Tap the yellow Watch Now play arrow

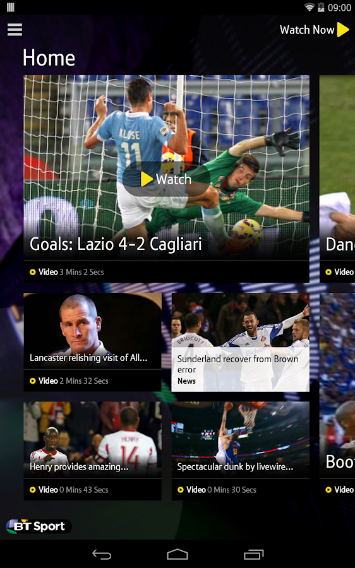342,30
